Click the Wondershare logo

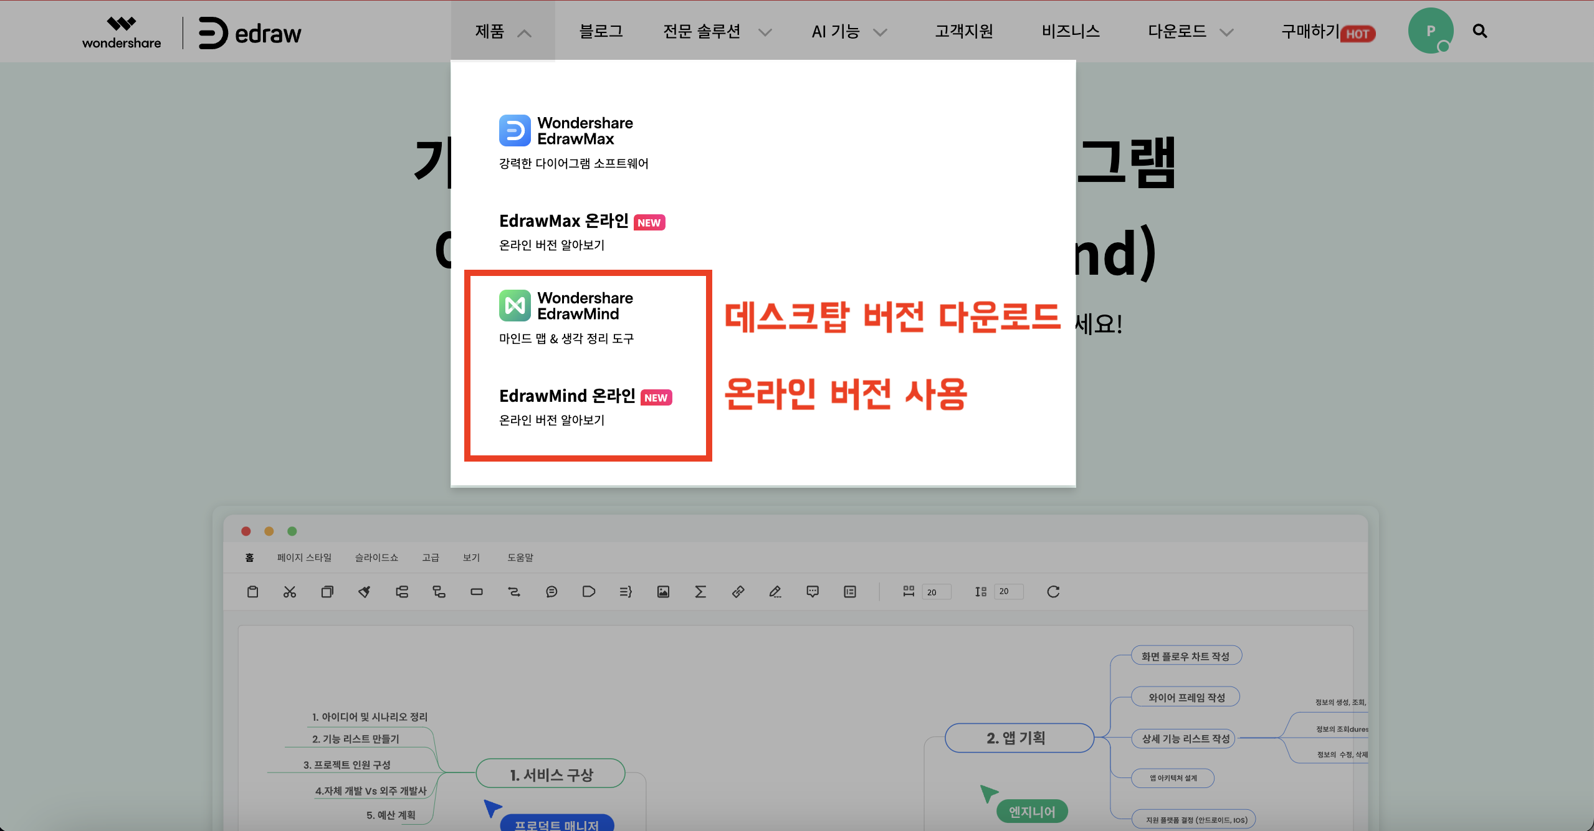coord(122,32)
